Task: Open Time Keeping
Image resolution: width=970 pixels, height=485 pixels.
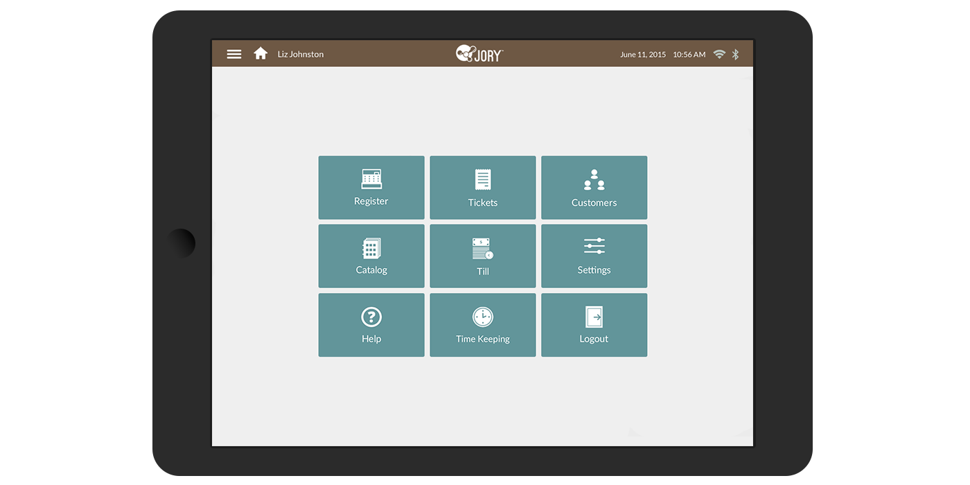Action: click(482, 325)
